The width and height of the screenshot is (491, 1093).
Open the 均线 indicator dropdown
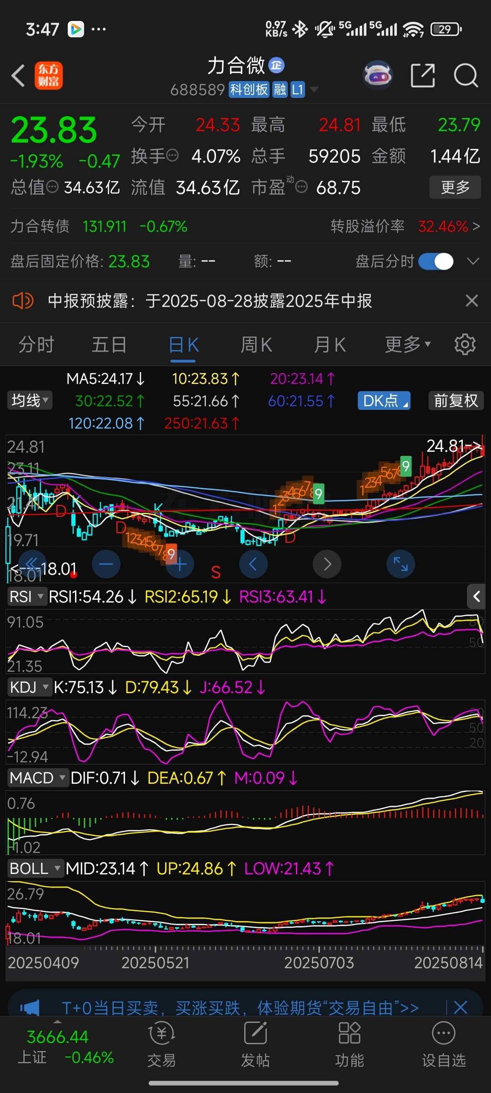pos(30,401)
